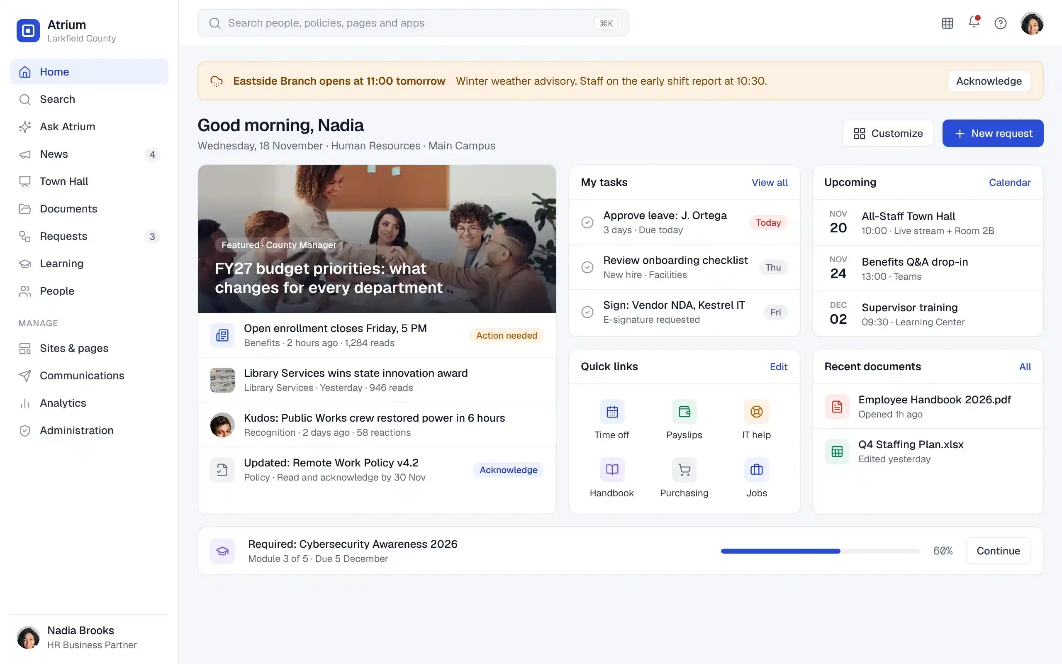Screen dimensions: 1062x664
Task: Click the Cybersecurity Awareness course icon
Action: [x=222, y=551]
